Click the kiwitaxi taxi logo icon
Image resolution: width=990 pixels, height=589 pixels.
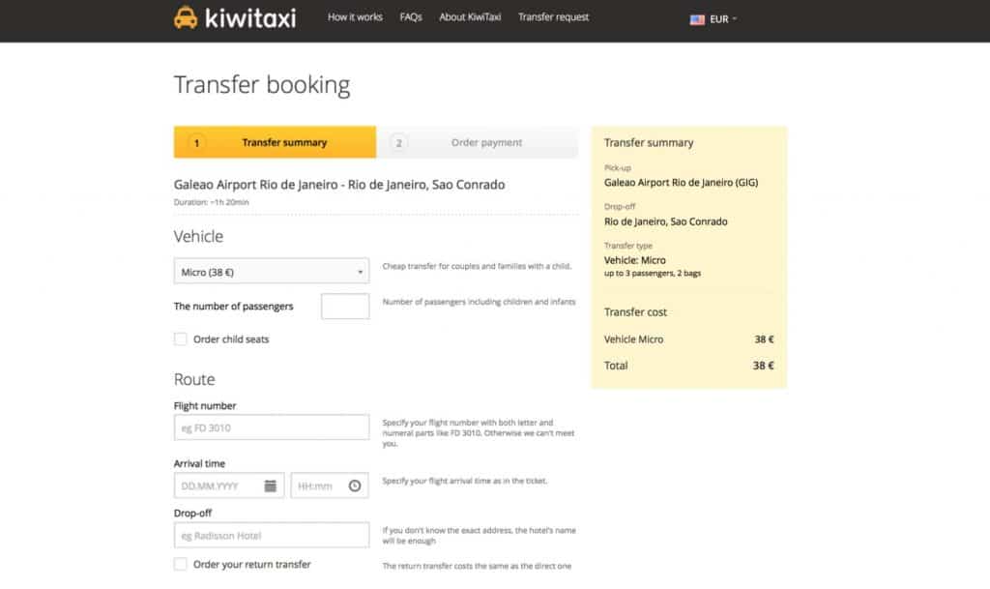[186, 17]
